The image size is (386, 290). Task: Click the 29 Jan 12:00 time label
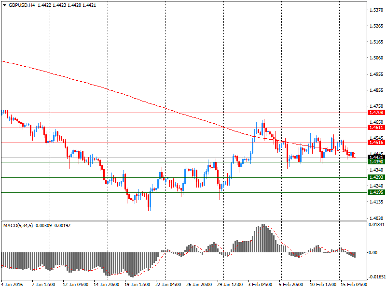(x=230, y=285)
